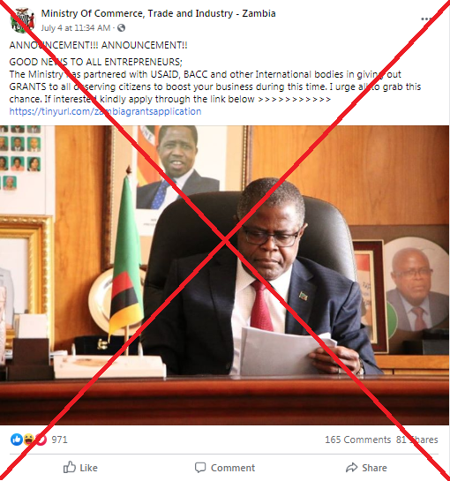Open the post photo of man reading papers
This screenshot has height=481, width=450.
[224, 275]
